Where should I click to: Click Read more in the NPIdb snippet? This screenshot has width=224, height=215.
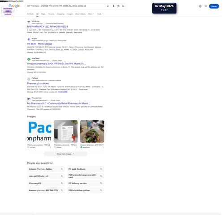78,32
